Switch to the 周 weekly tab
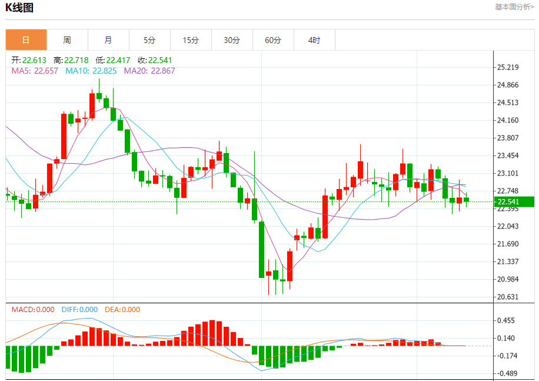The height and width of the screenshot is (381, 539). tap(67, 40)
